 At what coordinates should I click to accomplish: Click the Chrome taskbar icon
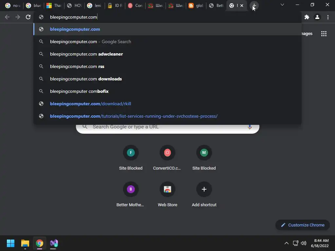(x=40, y=243)
